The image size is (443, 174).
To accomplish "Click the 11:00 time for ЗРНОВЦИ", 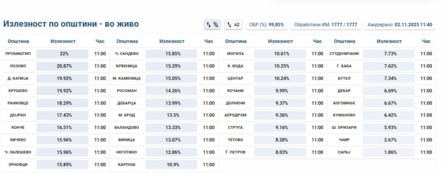I will pyautogui.click(x=100, y=165).
